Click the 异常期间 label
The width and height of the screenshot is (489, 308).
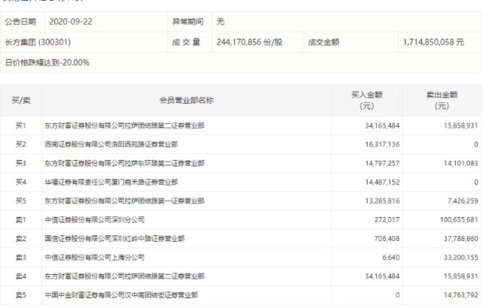(188, 22)
